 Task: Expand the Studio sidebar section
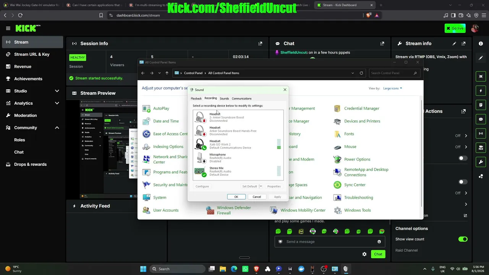pyautogui.click(x=57, y=91)
